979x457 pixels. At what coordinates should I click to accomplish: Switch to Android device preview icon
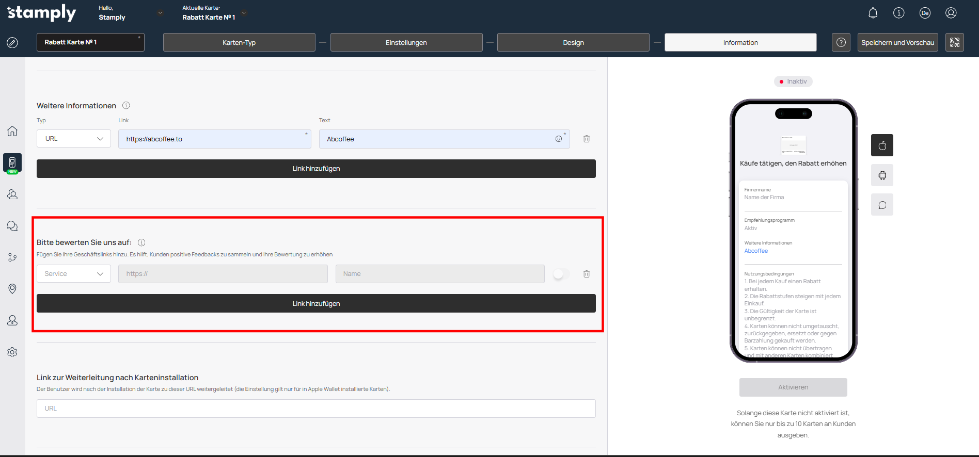point(882,175)
